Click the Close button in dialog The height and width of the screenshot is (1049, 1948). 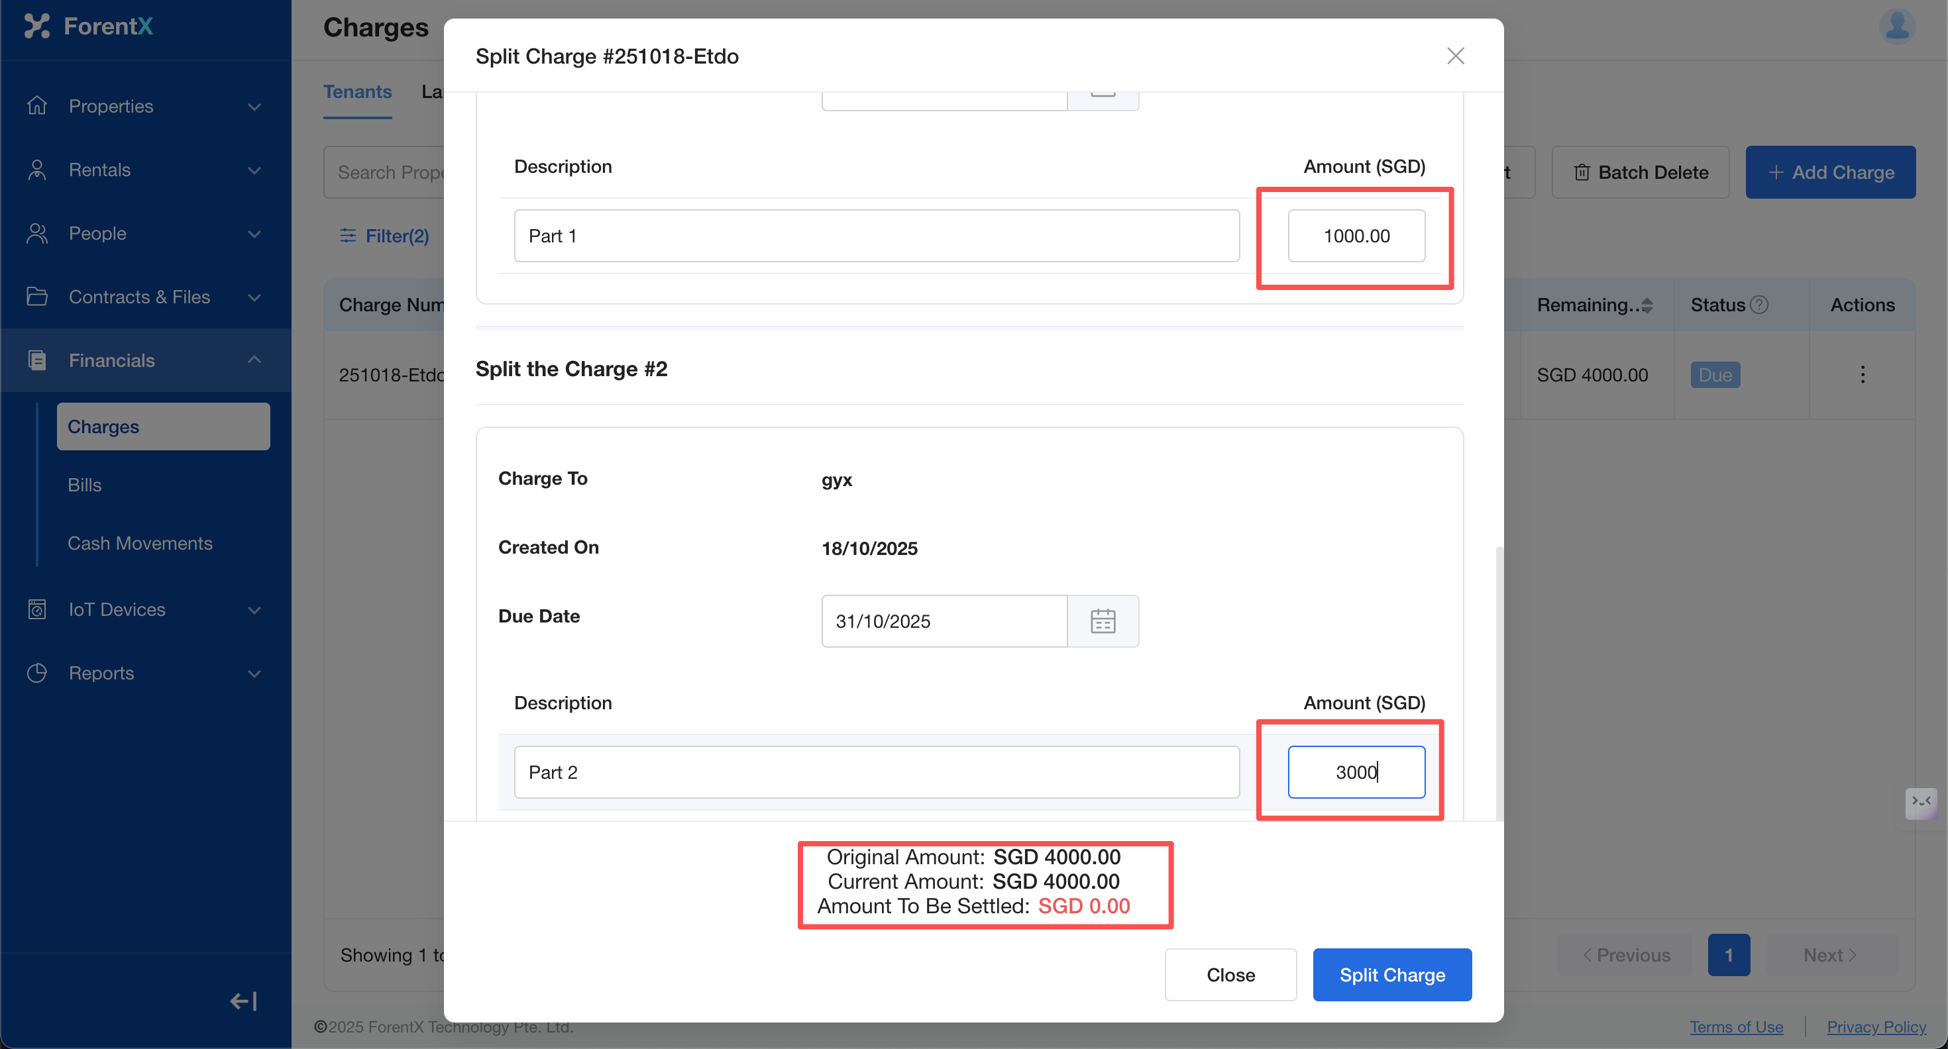1230,974
